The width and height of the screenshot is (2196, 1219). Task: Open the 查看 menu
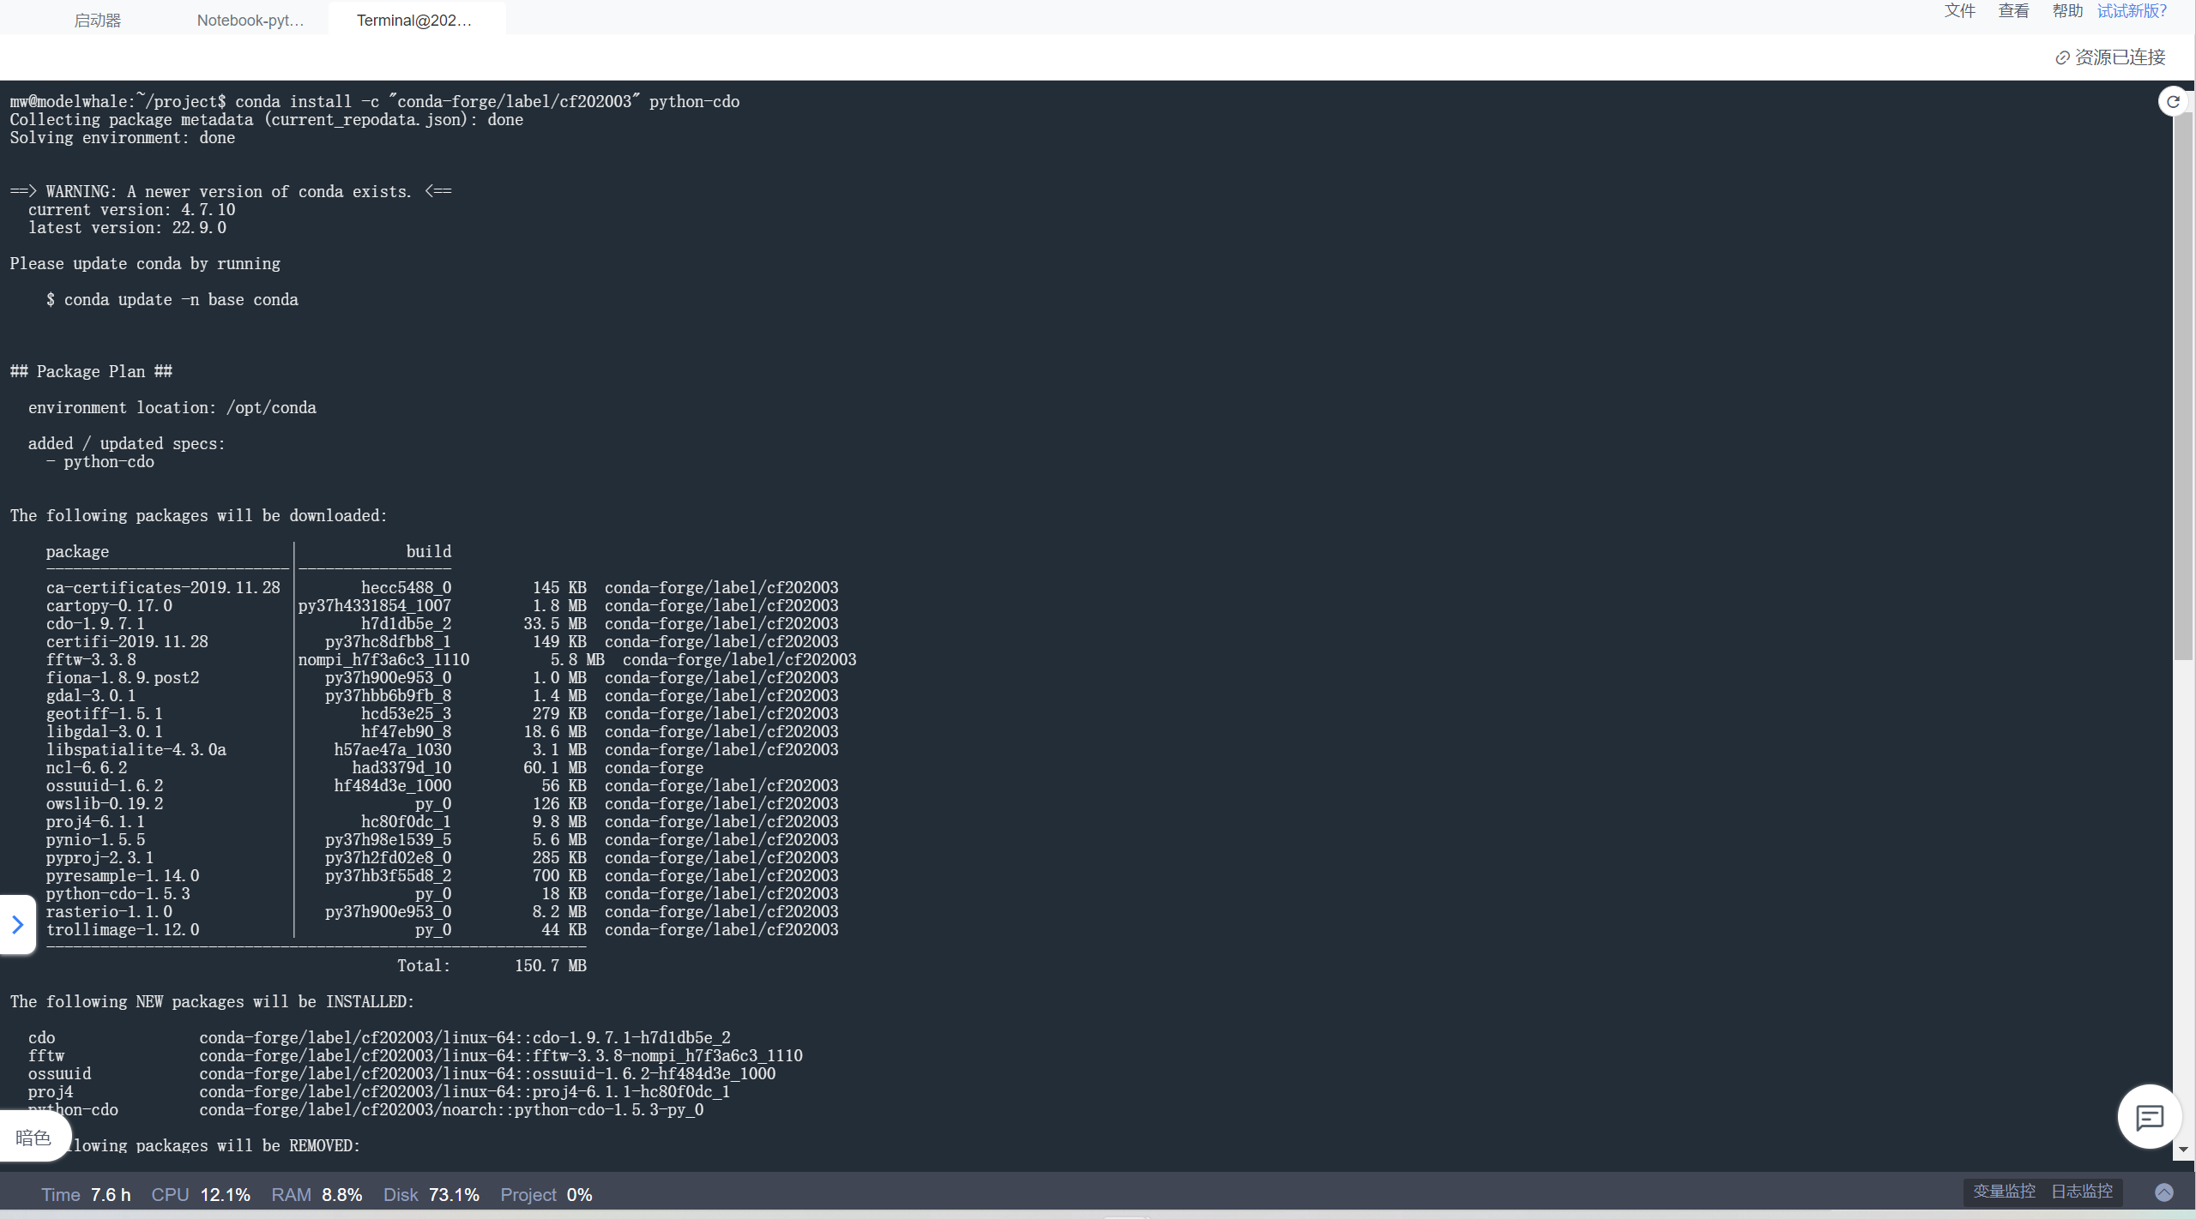click(x=2015, y=10)
